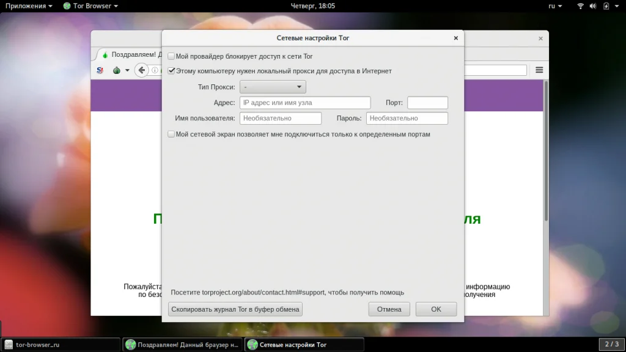
Task: Click 'Скопировать журнал Tor в буфер обмена'
Action: click(x=235, y=309)
